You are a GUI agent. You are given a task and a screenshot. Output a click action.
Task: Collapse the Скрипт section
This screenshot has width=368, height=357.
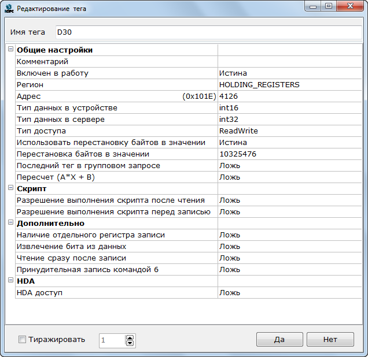(x=10, y=188)
